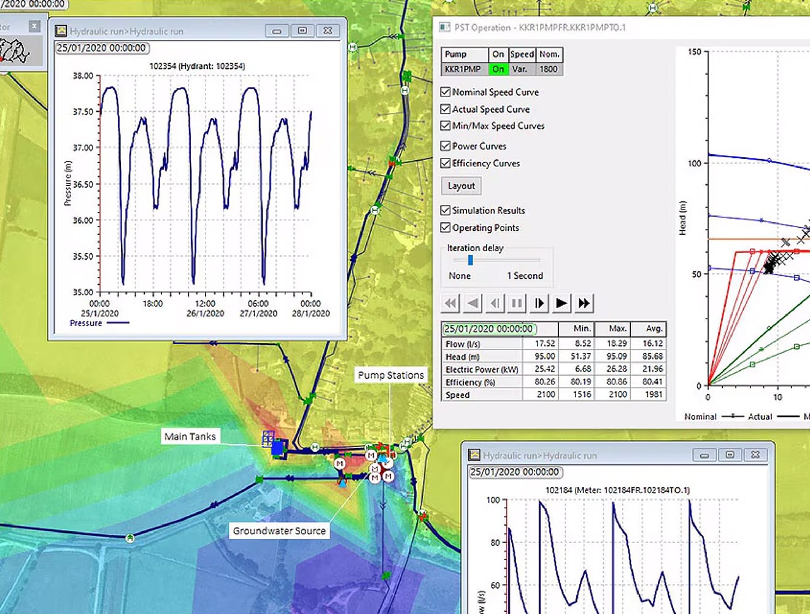
Task: Open the Layout button
Action: 461,186
